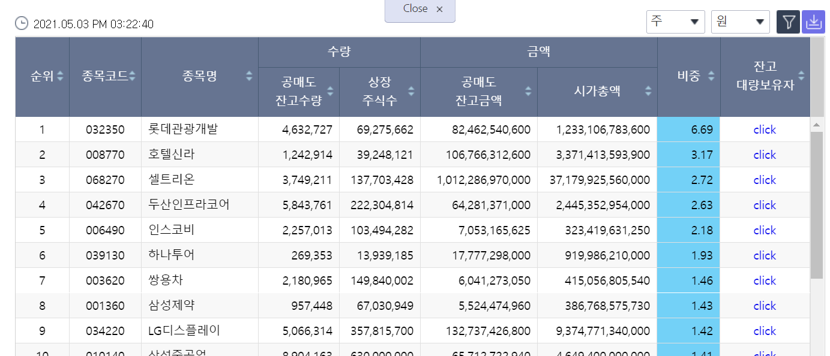Click stock code 006490

[x=105, y=230]
